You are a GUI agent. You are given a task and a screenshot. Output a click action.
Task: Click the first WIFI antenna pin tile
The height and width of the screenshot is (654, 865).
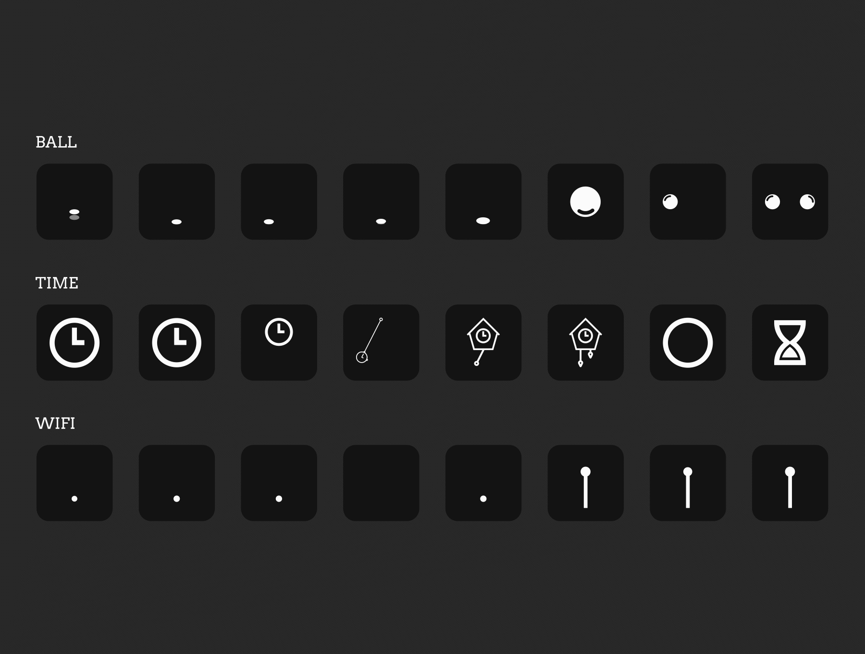click(x=585, y=483)
